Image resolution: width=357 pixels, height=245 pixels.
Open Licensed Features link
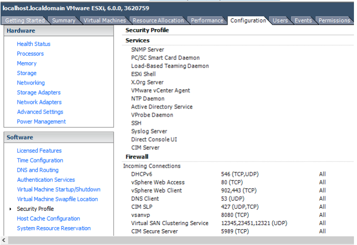(39, 151)
